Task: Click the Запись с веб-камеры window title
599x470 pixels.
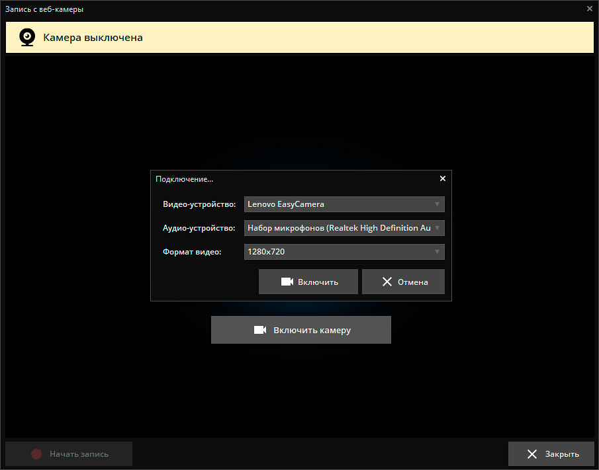Action: (x=44, y=9)
